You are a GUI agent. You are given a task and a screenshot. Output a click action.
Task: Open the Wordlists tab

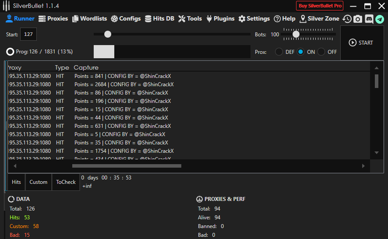tap(90, 18)
